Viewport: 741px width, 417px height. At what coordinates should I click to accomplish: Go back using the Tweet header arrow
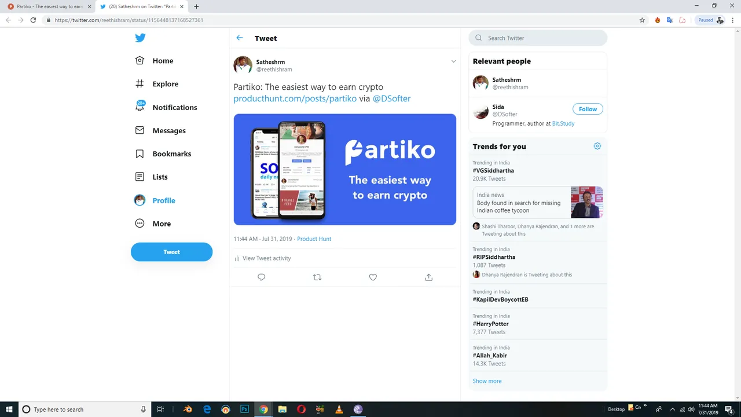[240, 38]
